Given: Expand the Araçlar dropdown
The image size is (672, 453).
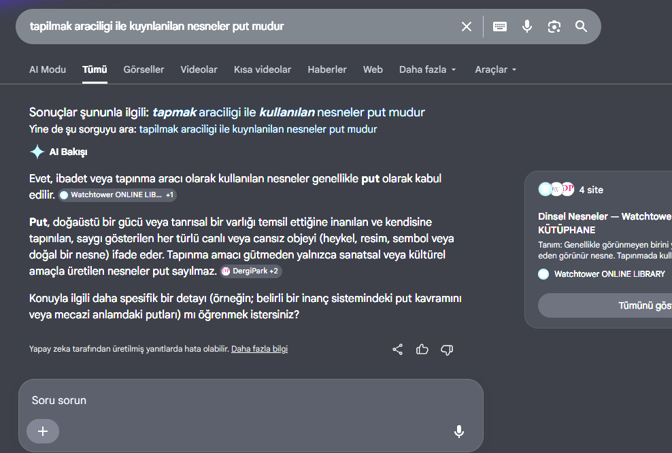Looking at the screenshot, I should 495,69.
